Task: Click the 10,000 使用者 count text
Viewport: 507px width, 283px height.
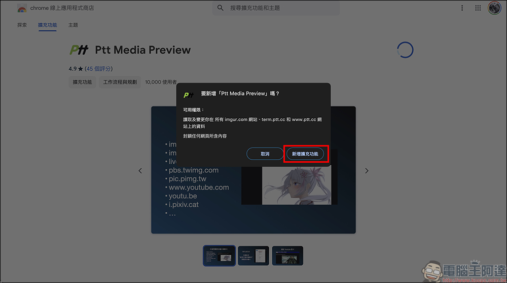Action: (161, 82)
